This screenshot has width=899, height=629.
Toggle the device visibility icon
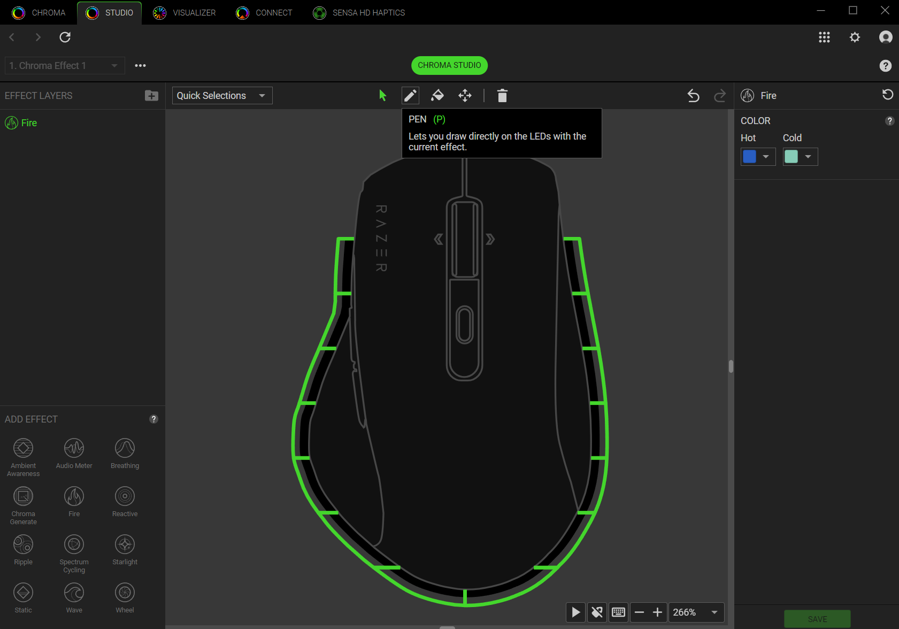(597, 612)
